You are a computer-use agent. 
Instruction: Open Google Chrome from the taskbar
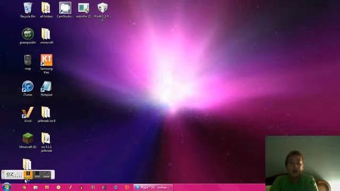pyautogui.click(x=24, y=187)
